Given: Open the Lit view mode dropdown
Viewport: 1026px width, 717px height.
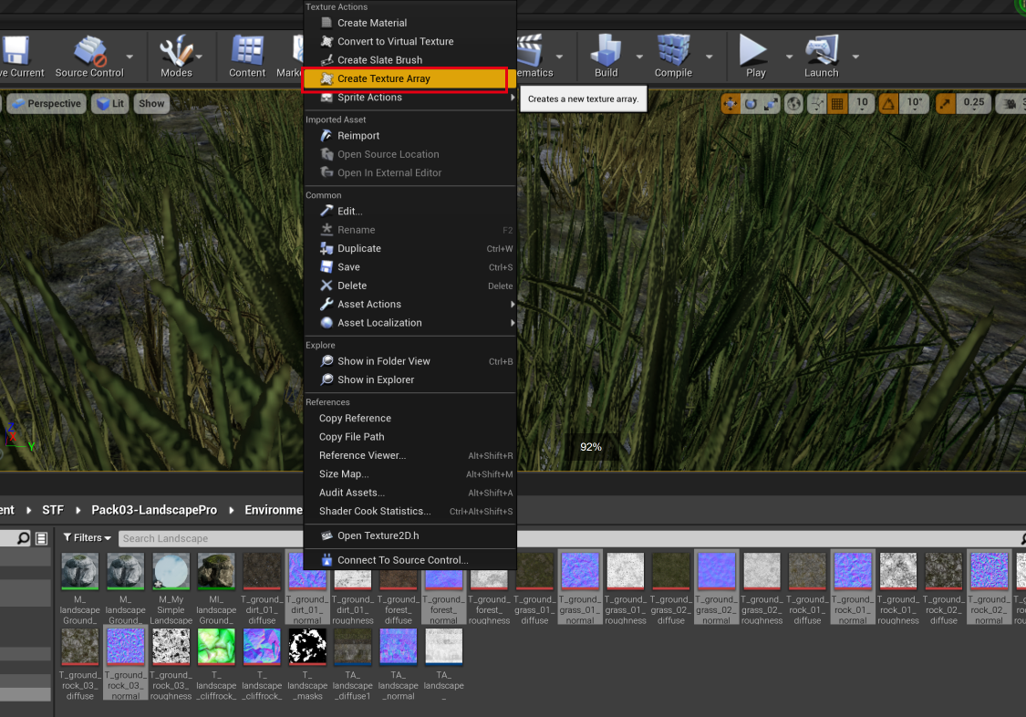Looking at the screenshot, I should point(110,103).
